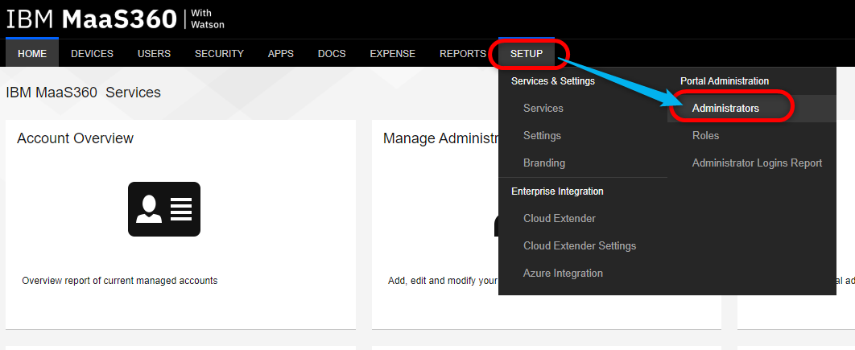Click the 'IBM MaaS360 Services' heading
Viewport: 855px width, 350px height.
[x=84, y=93]
